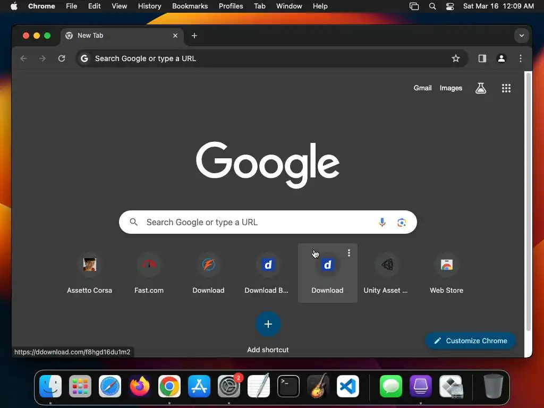Open the Apple menu
The height and width of the screenshot is (408, 544).
(14, 6)
